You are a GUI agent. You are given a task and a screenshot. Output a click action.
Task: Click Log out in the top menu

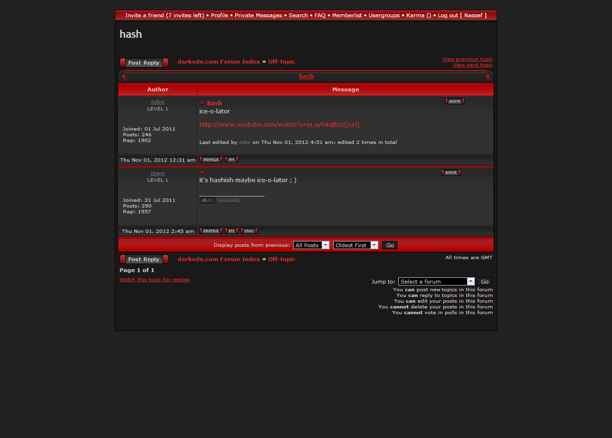coord(448,15)
